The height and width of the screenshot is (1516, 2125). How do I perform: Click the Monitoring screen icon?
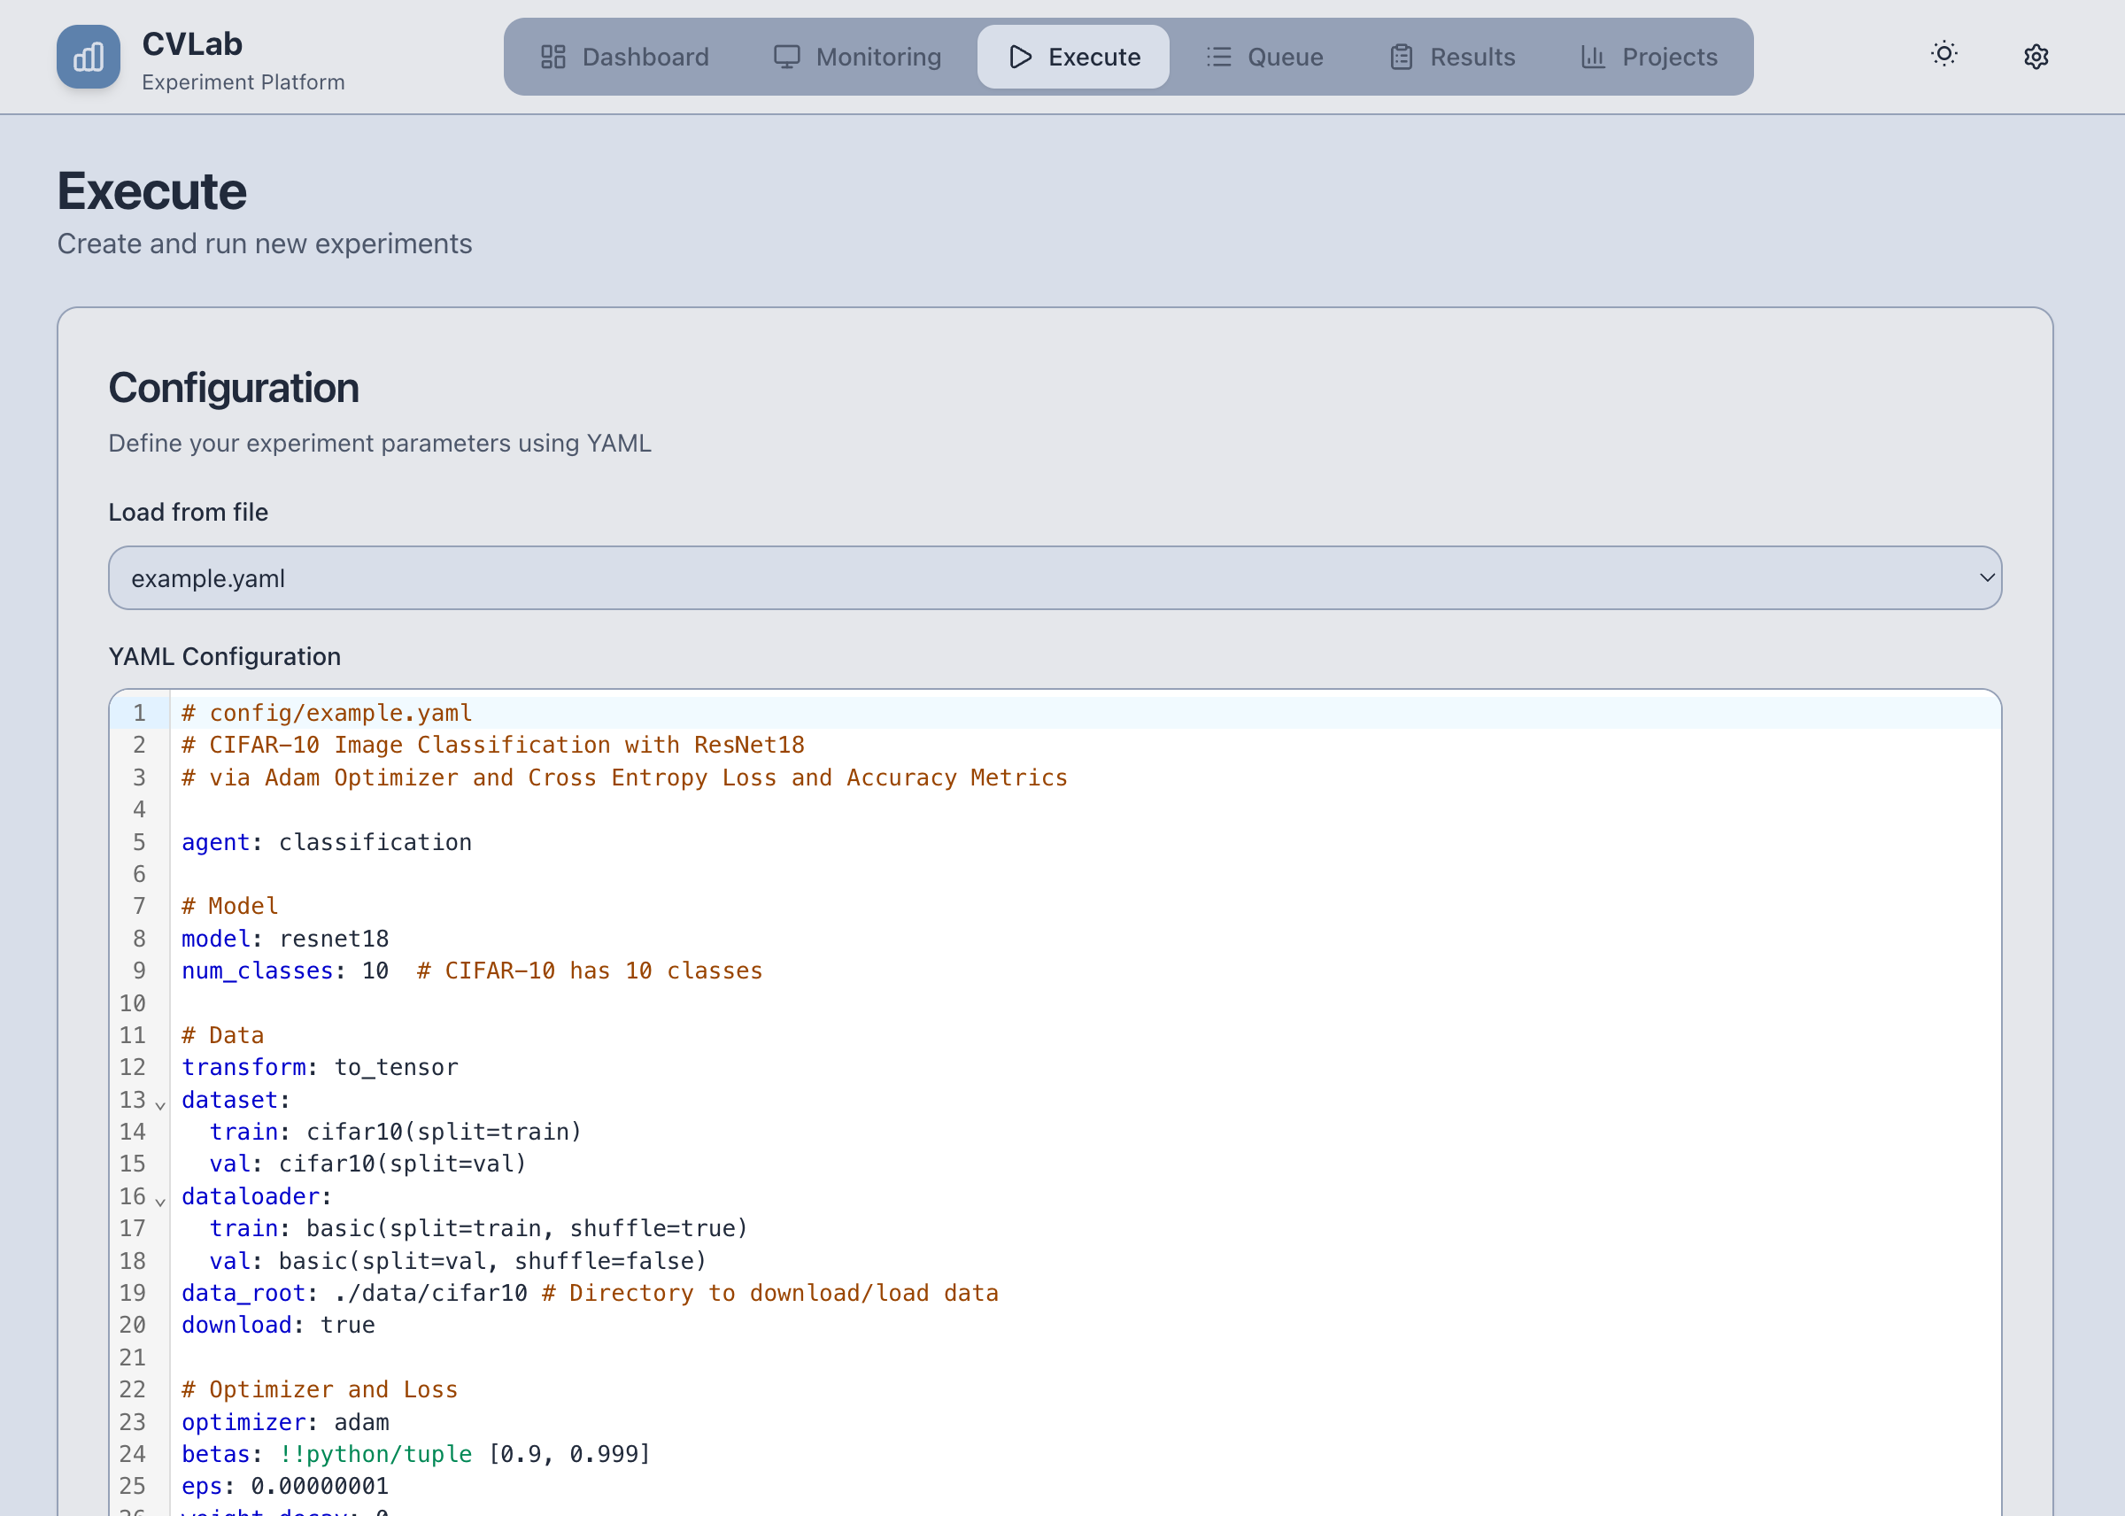[785, 57]
